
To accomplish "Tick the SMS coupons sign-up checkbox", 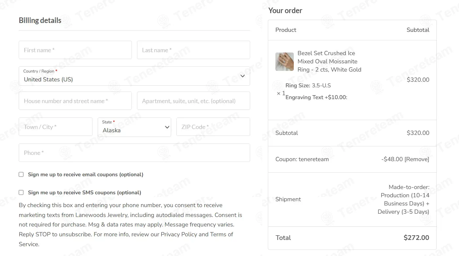I will (21, 193).
